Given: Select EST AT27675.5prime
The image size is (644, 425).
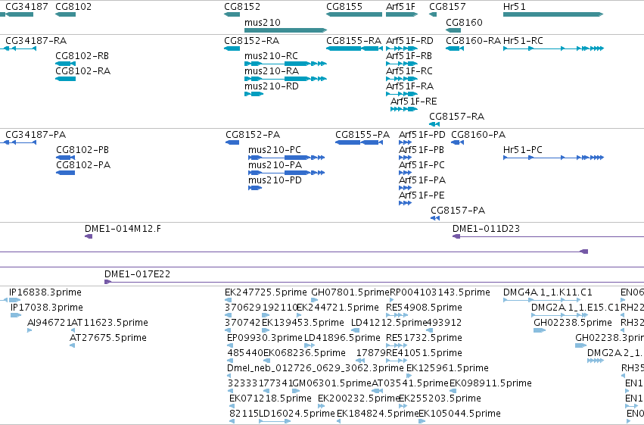Looking at the screenshot, I should pos(108,339).
